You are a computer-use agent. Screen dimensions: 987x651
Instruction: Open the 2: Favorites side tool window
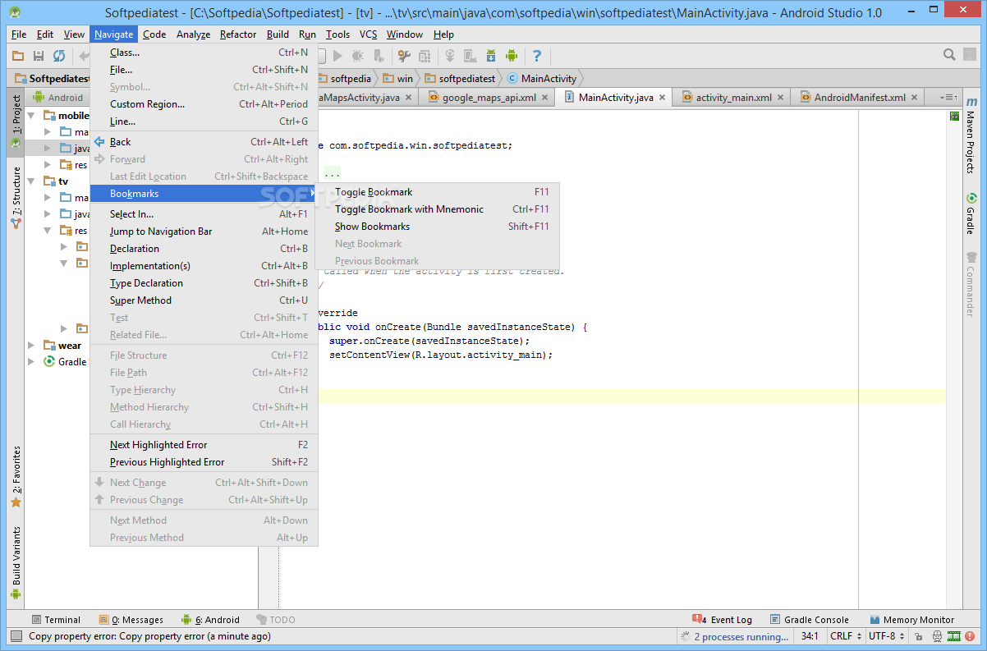tap(16, 476)
